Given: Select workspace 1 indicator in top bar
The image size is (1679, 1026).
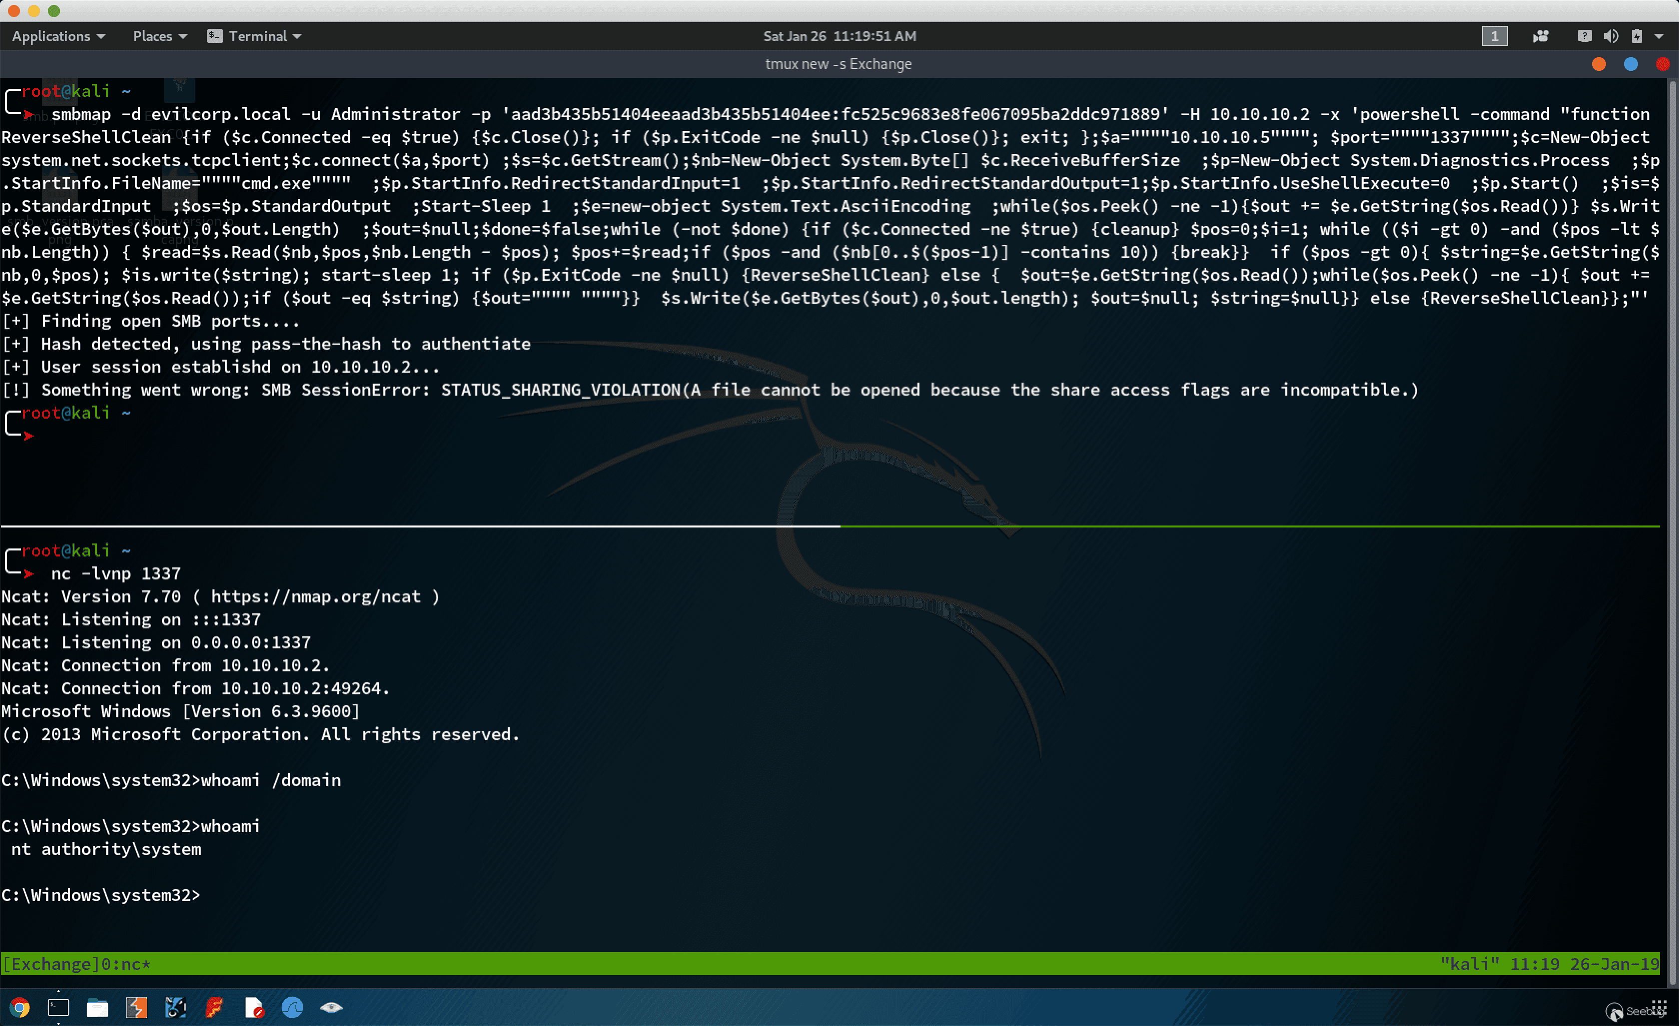Looking at the screenshot, I should tap(1494, 36).
